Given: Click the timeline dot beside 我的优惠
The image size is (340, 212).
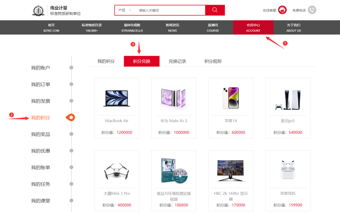Looking at the screenshot, I should [71, 151].
